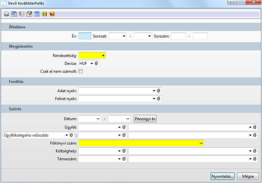The height and width of the screenshot is (183, 262).
Task: Open the Ügyfélkategória választás dropdown
Action: (x=67, y=135)
